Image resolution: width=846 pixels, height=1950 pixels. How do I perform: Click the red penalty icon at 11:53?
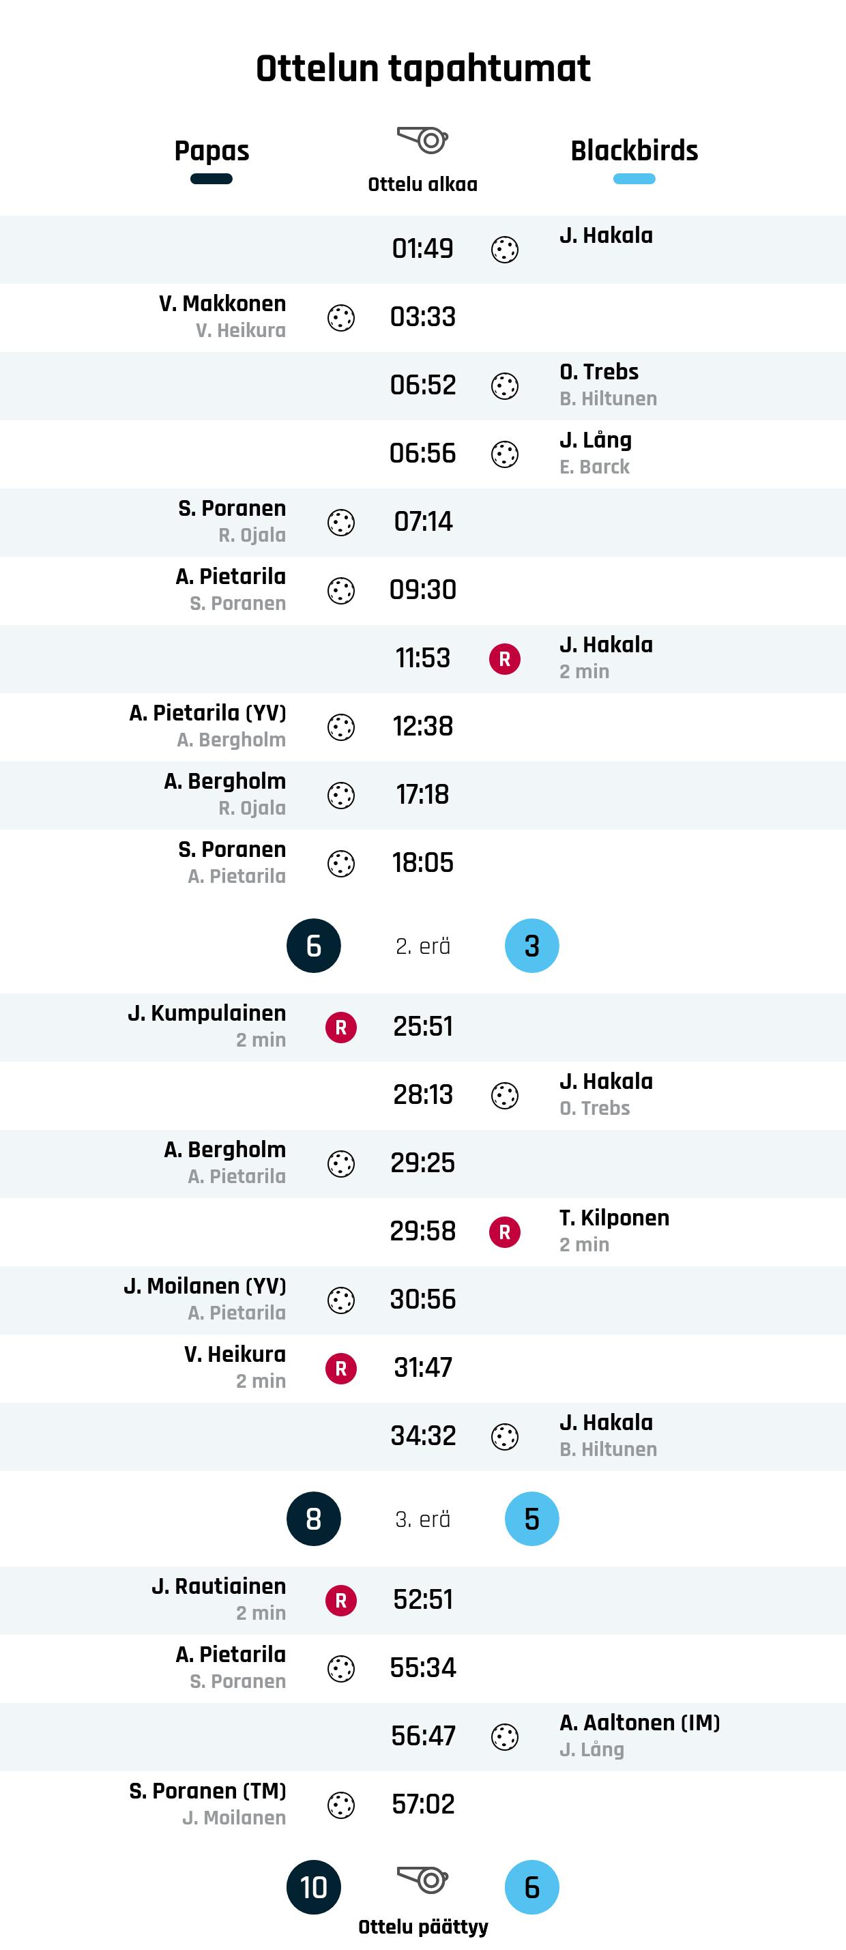(x=505, y=659)
